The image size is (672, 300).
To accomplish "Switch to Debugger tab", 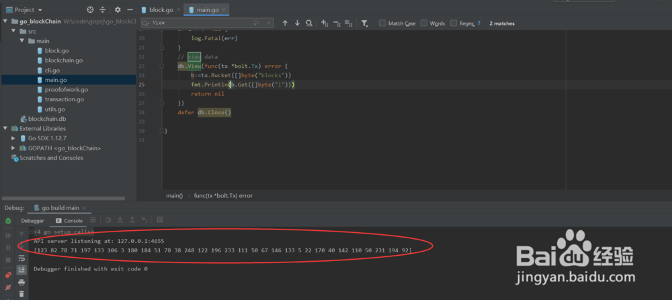I will click(x=32, y=221).
